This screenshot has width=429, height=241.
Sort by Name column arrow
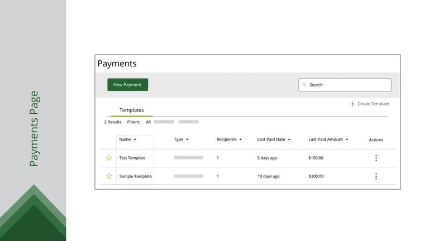pos(135,139)
